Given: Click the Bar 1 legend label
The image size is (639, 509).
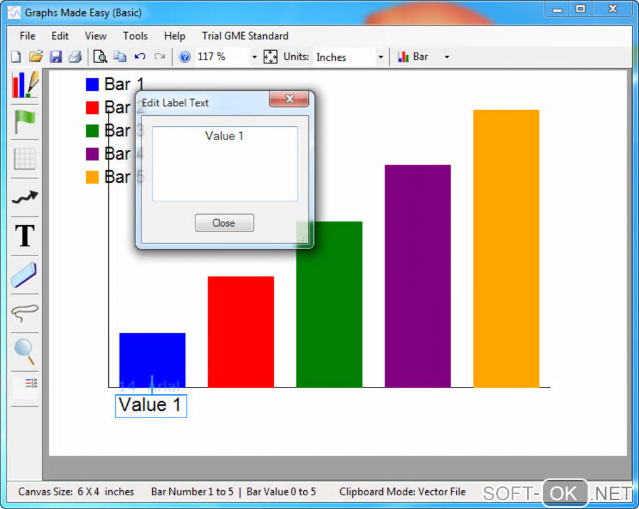Looking at the screenshot, I should (x=124, y=85).
